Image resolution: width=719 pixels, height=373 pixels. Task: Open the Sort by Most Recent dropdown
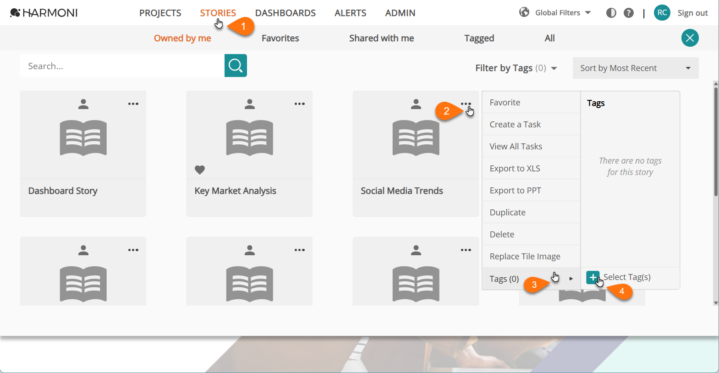click(x=636, y=68)
